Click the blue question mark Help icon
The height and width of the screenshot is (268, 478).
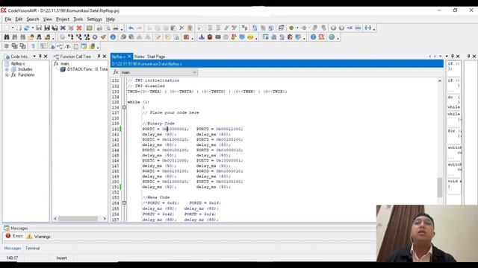pos(313,37)
